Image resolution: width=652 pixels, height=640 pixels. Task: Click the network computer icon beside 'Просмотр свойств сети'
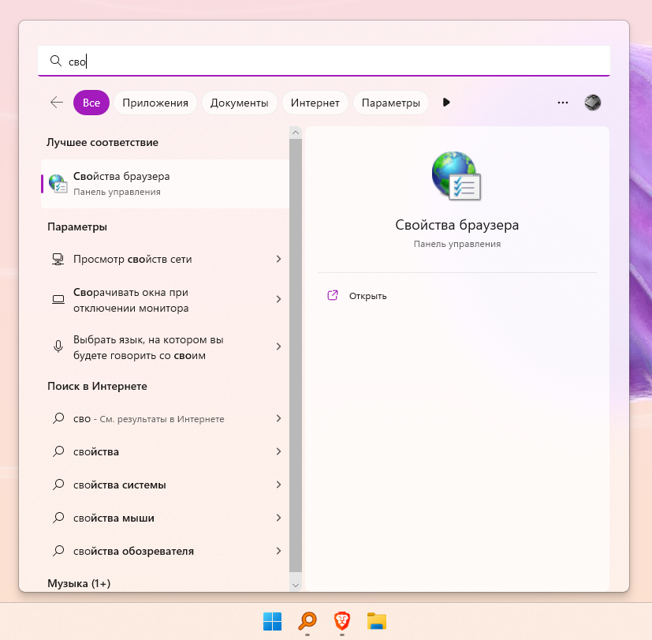tap(58, 260)
